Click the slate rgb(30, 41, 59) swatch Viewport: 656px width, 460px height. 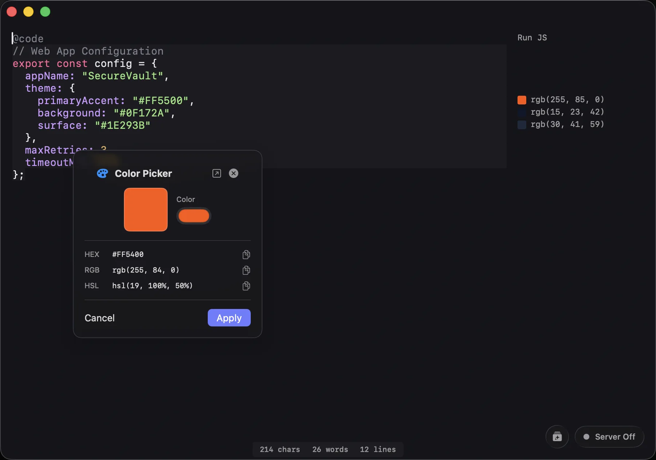tap(522, 124)
